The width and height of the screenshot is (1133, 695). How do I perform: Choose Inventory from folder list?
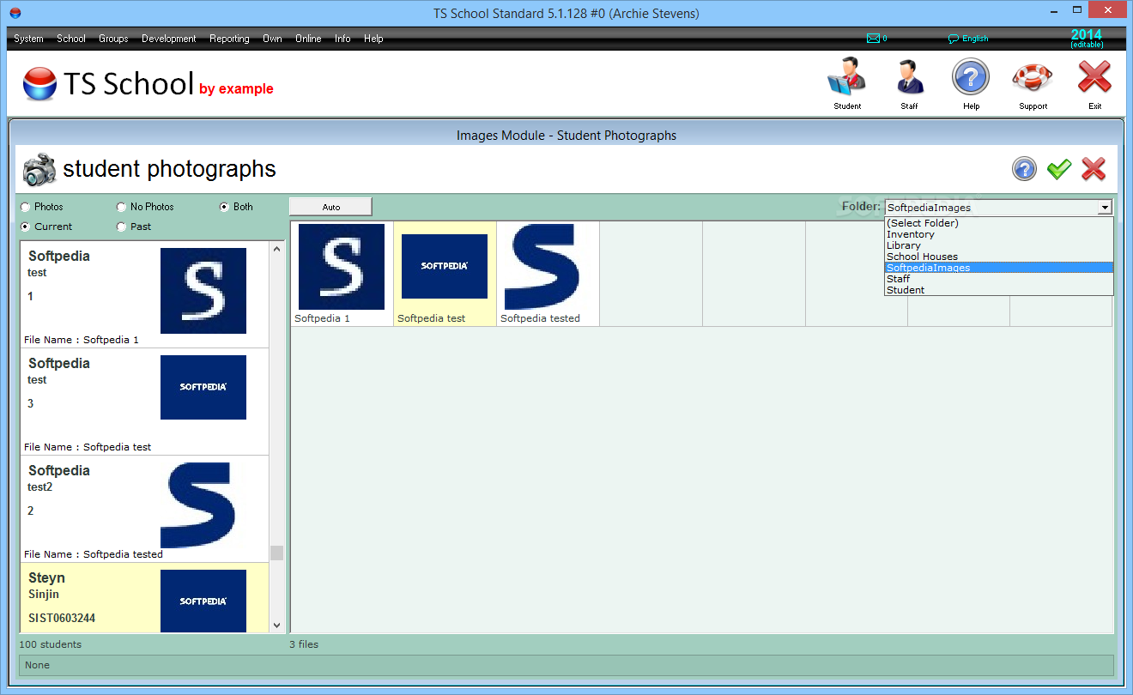coord(999,234)
